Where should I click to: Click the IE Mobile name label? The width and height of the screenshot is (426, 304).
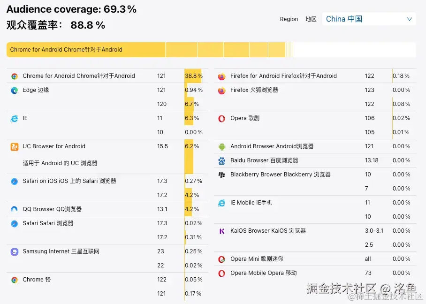[251, 203]
